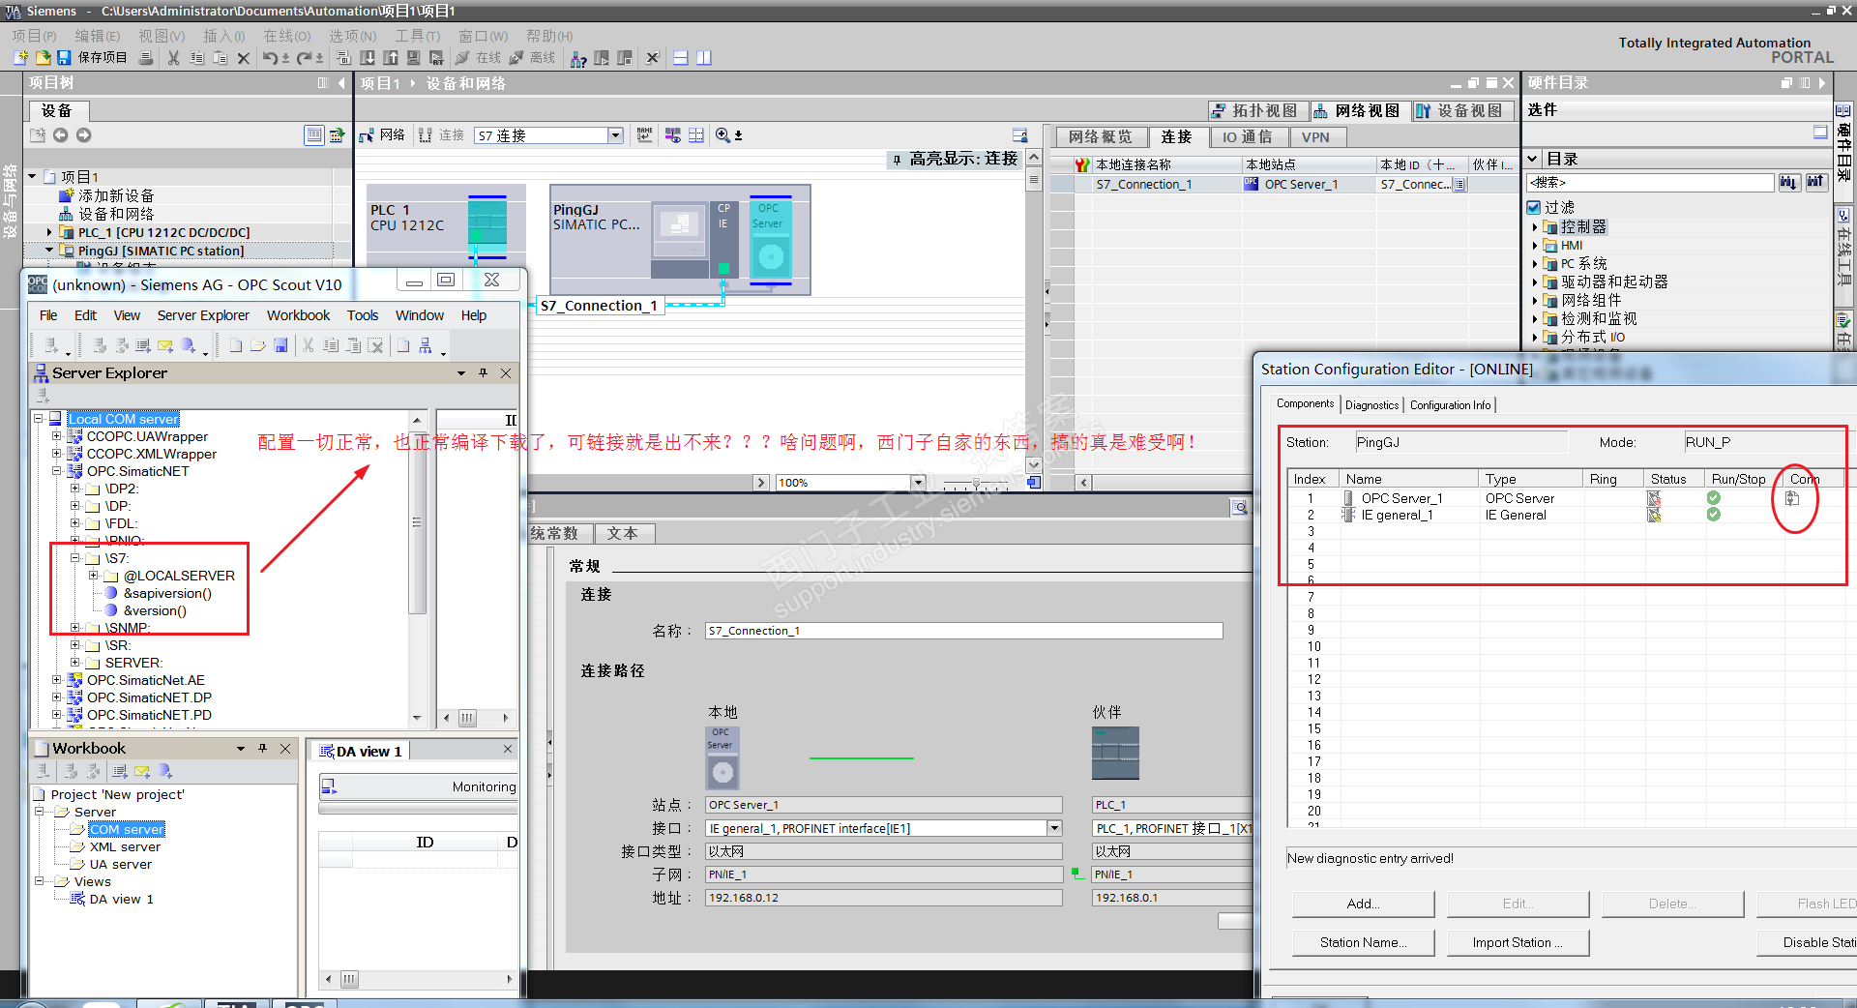Screen dimensions: 1857x1008
Task: Click the project tree forward arrow
Action: (84, 135)
